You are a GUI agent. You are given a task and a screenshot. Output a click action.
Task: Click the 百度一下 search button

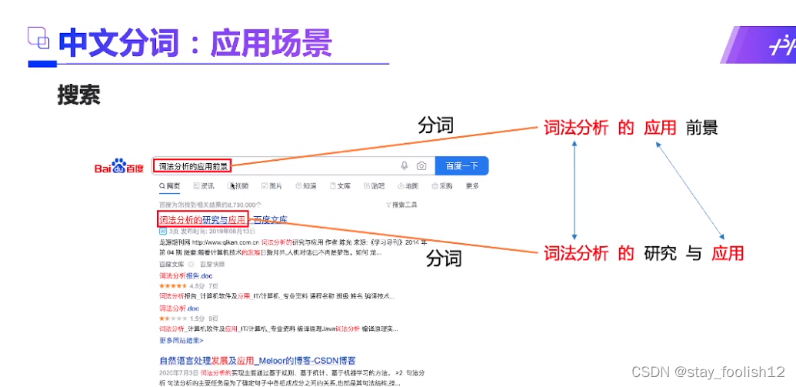pos(461,165)
